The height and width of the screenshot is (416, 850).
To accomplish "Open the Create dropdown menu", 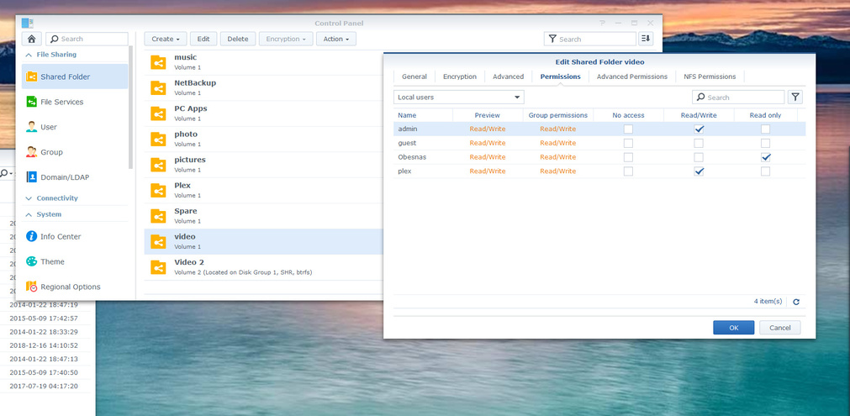I will coord(166,39).
